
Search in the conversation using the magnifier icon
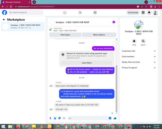click(x=143, y=41)
